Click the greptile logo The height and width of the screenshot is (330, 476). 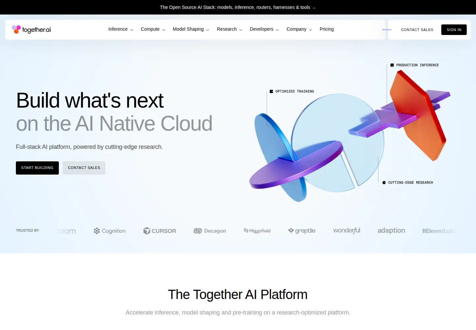point(302,231)
